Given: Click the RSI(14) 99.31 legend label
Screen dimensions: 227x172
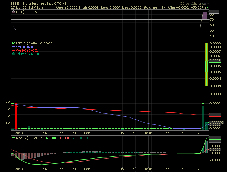Looking at the screenshot, I should (29, 12).
